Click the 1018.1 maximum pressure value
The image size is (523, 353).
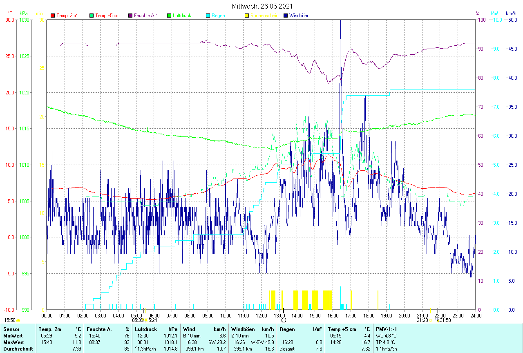(170, 342)
